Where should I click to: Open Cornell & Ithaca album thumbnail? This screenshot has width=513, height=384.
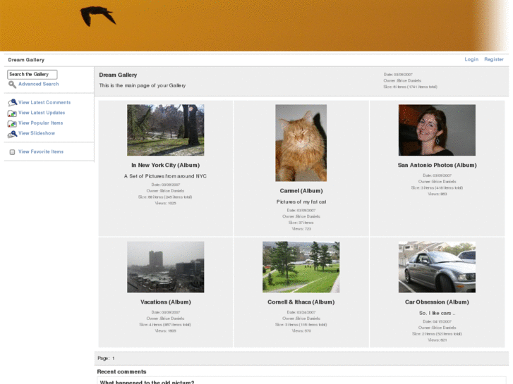coord(301,267)
